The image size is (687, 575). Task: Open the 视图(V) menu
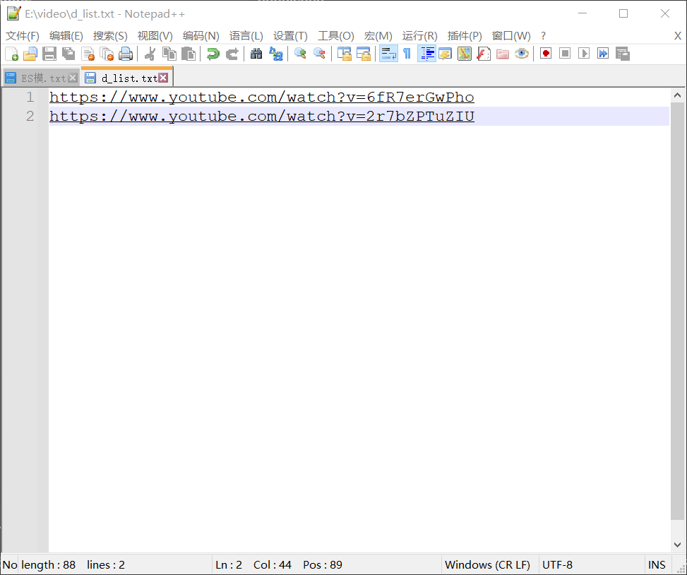155,36
